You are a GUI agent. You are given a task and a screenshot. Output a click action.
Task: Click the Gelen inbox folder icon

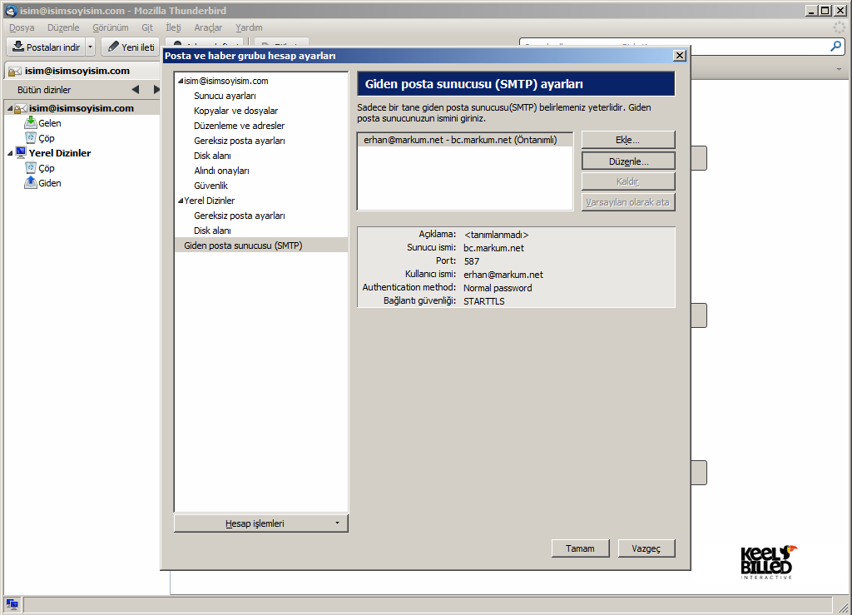31,123
